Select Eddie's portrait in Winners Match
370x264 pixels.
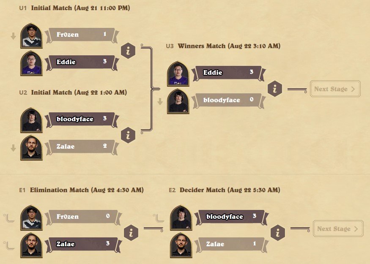[178, 73]
